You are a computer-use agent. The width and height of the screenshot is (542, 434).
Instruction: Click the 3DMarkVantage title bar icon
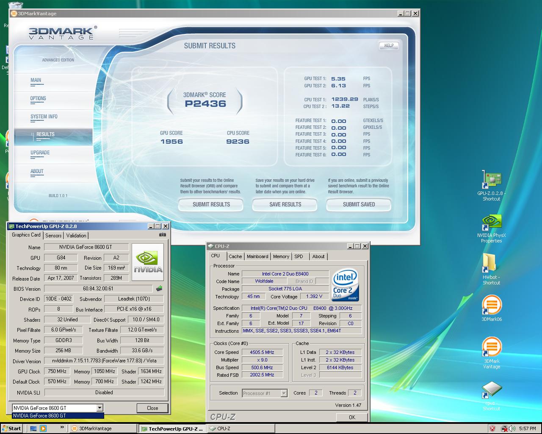(x=14, y=14)
